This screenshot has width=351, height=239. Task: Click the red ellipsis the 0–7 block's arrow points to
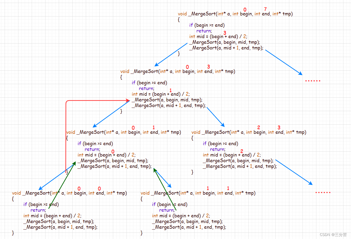pyautogui.click(x=313, y=81)
